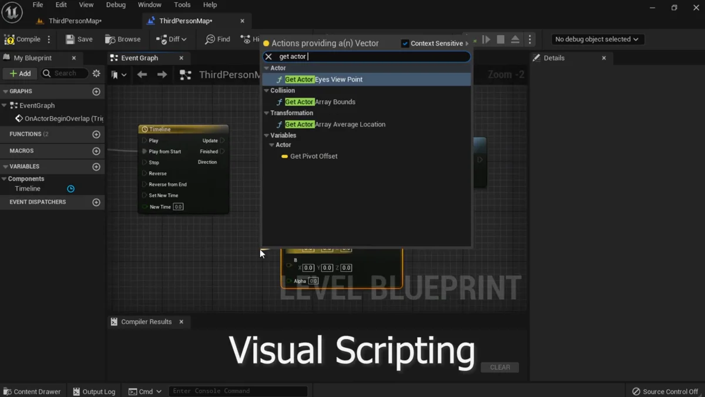Open the Edit menu
Viewport: 705px width, 397px height.
[x=61, y=5]
